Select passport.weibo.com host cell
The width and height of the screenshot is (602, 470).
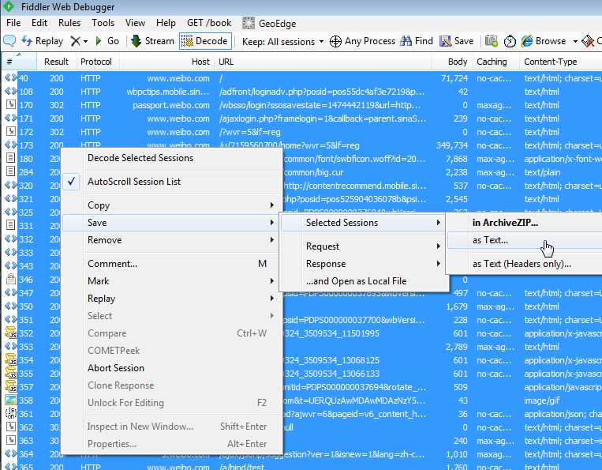coord(171,105)
